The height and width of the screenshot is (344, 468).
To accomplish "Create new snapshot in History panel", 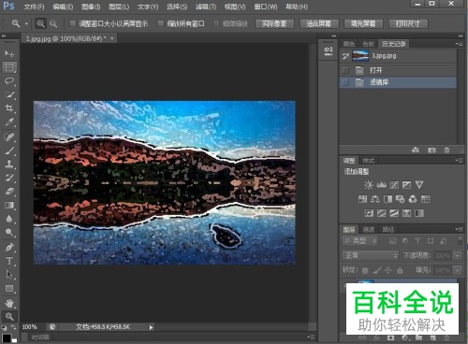I will (x=431, y=150).
